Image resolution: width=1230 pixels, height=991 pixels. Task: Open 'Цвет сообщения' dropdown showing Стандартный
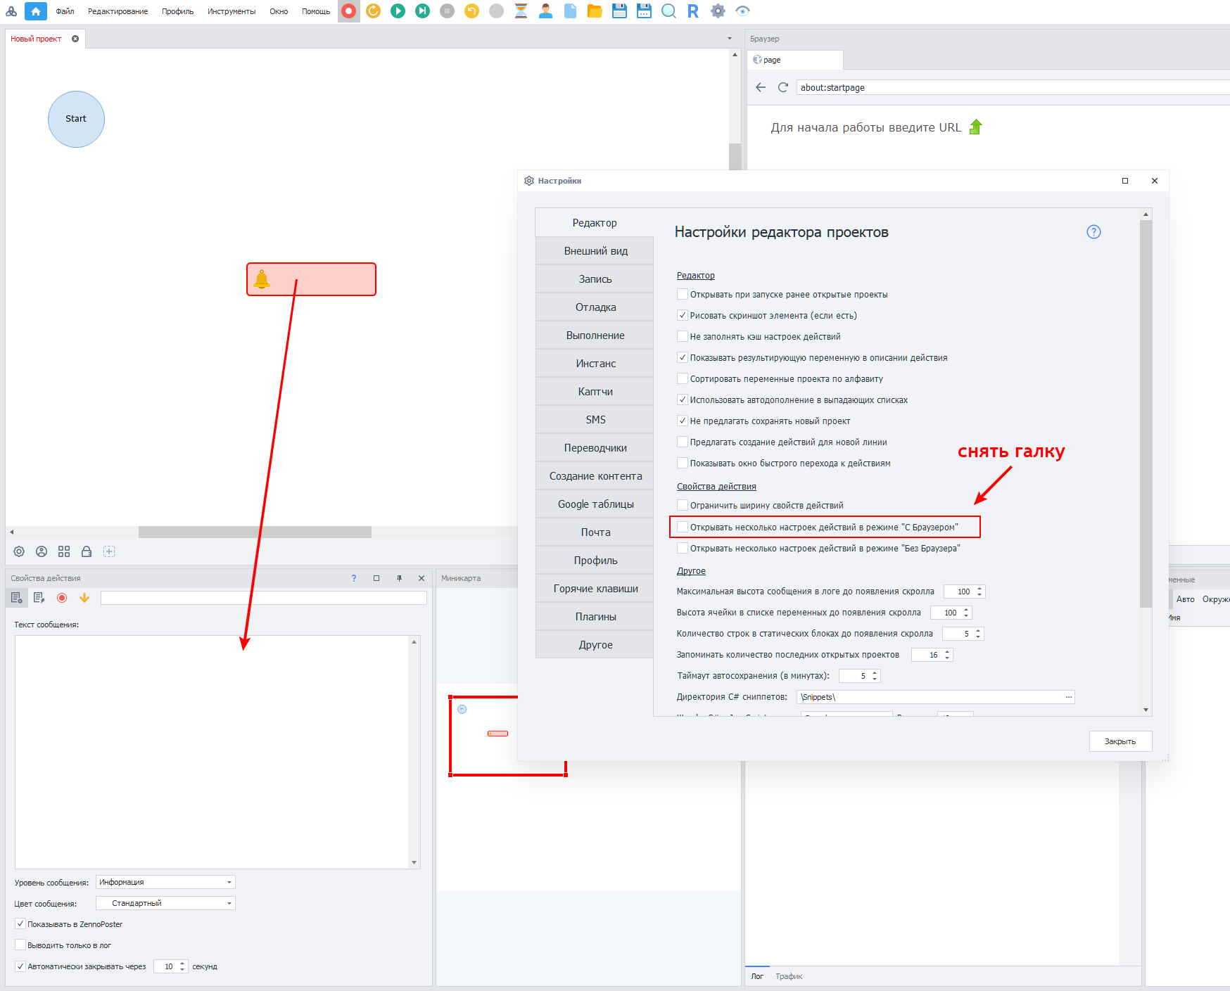tap(165, 903)
